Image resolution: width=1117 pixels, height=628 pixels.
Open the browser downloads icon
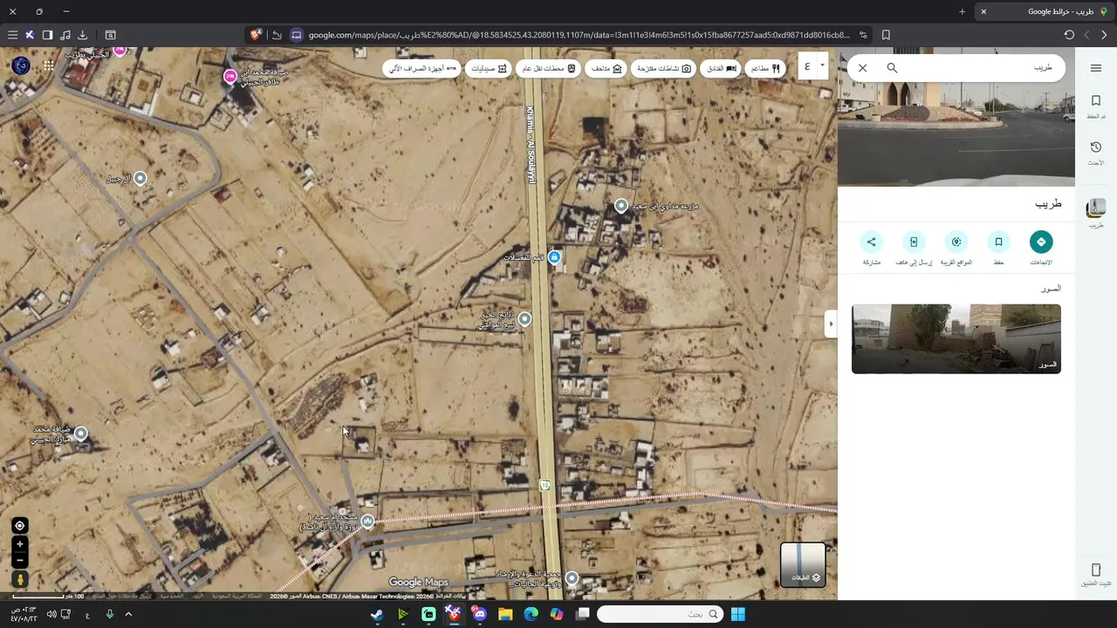82,35
